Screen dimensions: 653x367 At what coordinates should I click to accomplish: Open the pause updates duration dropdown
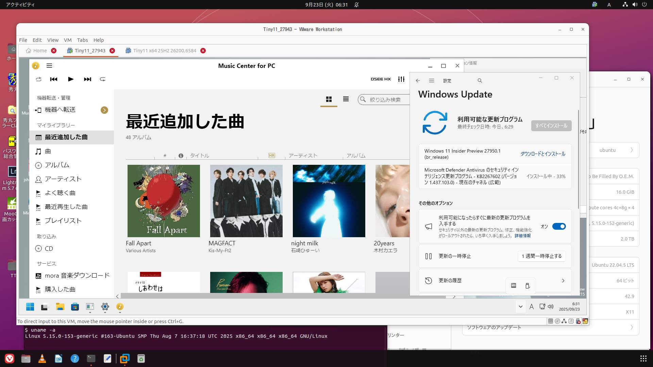(x=541, y=256)
